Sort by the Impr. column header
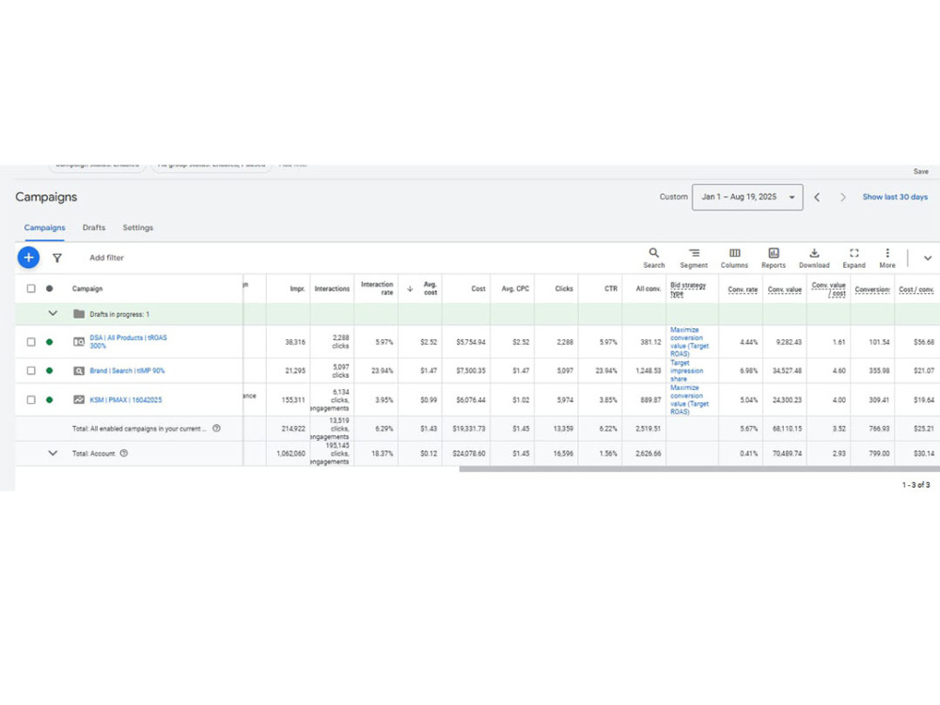 point(297,289)
